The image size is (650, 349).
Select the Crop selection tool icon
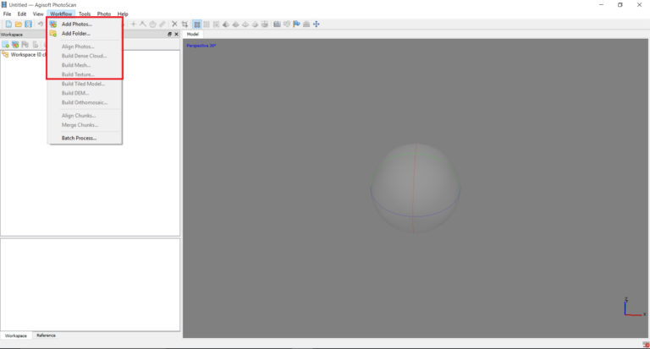coord(185,25)
